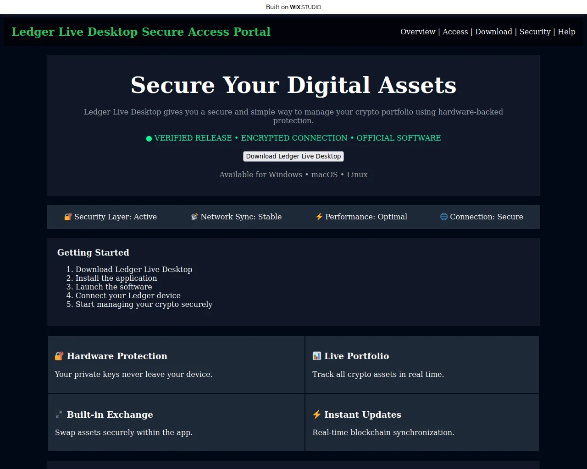The width and height of the screenshot is (587, 469).
Task: Open Help in the top navigation
Action: tap(567, 32)
